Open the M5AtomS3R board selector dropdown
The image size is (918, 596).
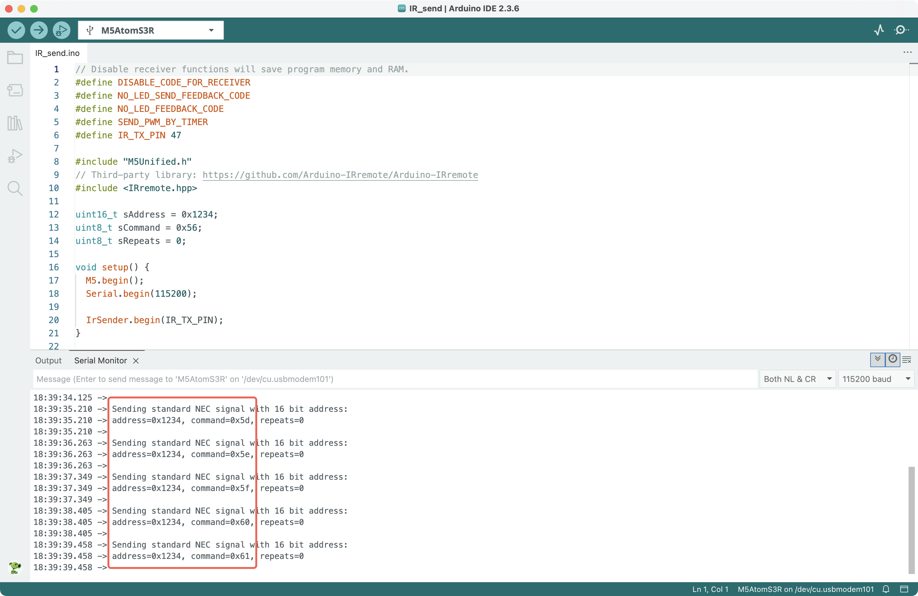[x=151, y=30]
